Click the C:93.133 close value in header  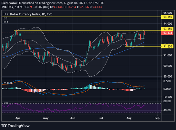click(x=96, y=7)
